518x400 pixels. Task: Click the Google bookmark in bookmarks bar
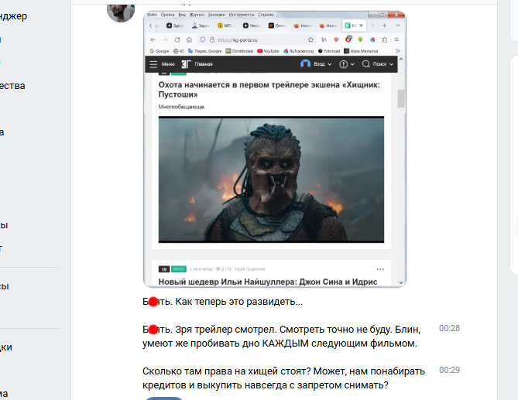[x=159, y=51]
